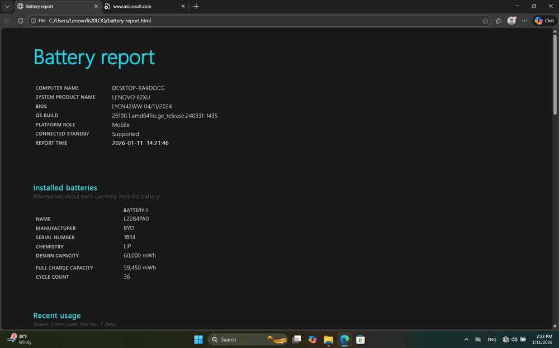
Task: Open the weather widget showing 38°F
Action: pos(20,339)
